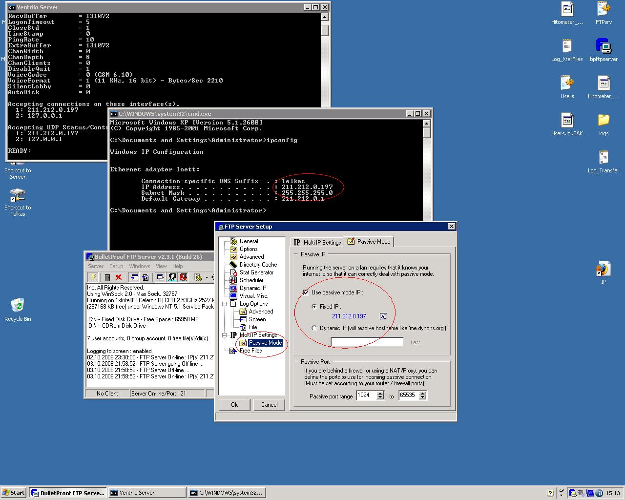Select Dynamic IP in the setup tree
Image resolution: width=625 pixels, height=500 pixels.
click(253, 288)
